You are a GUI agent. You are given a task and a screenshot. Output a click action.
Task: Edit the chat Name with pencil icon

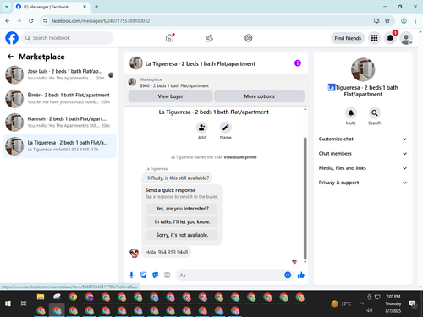pos(226,128)
